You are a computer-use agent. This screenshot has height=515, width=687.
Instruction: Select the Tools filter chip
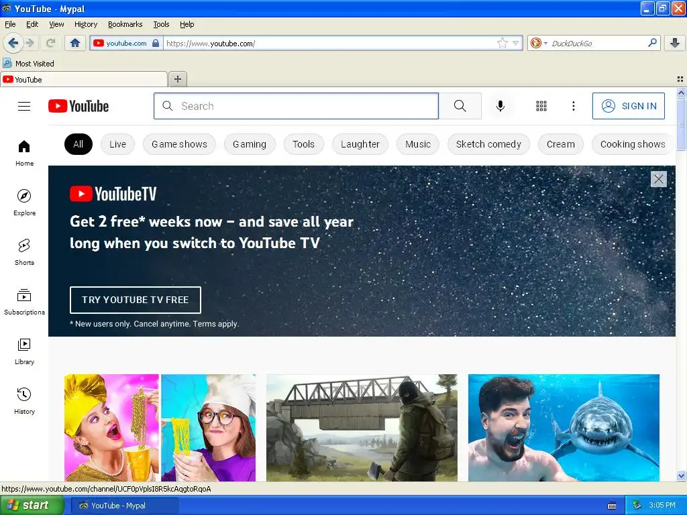304,144
